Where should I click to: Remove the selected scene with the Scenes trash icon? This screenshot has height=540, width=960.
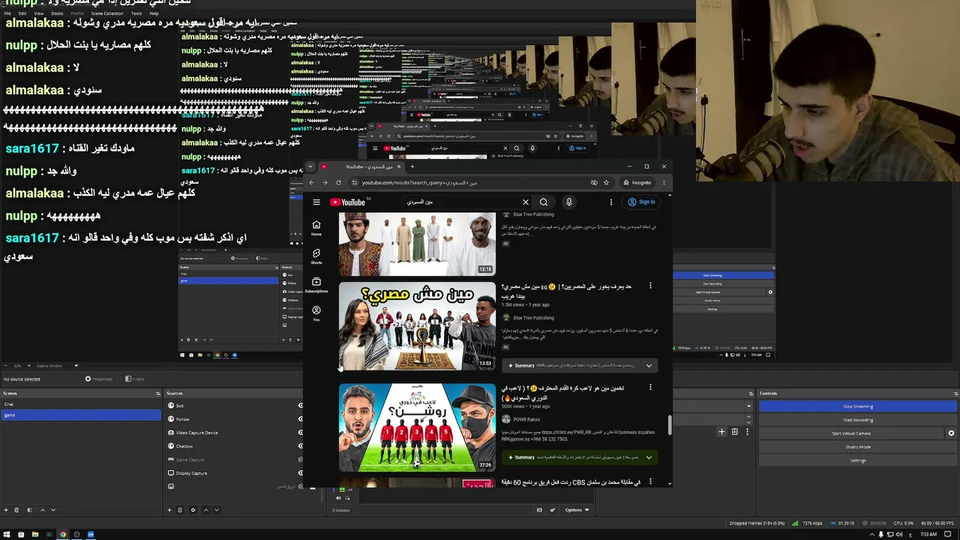pos(16,510)
